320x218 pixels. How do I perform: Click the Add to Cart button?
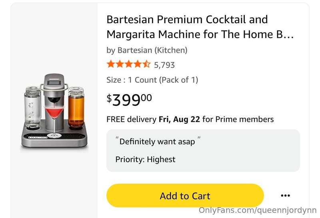click(185, 196)
